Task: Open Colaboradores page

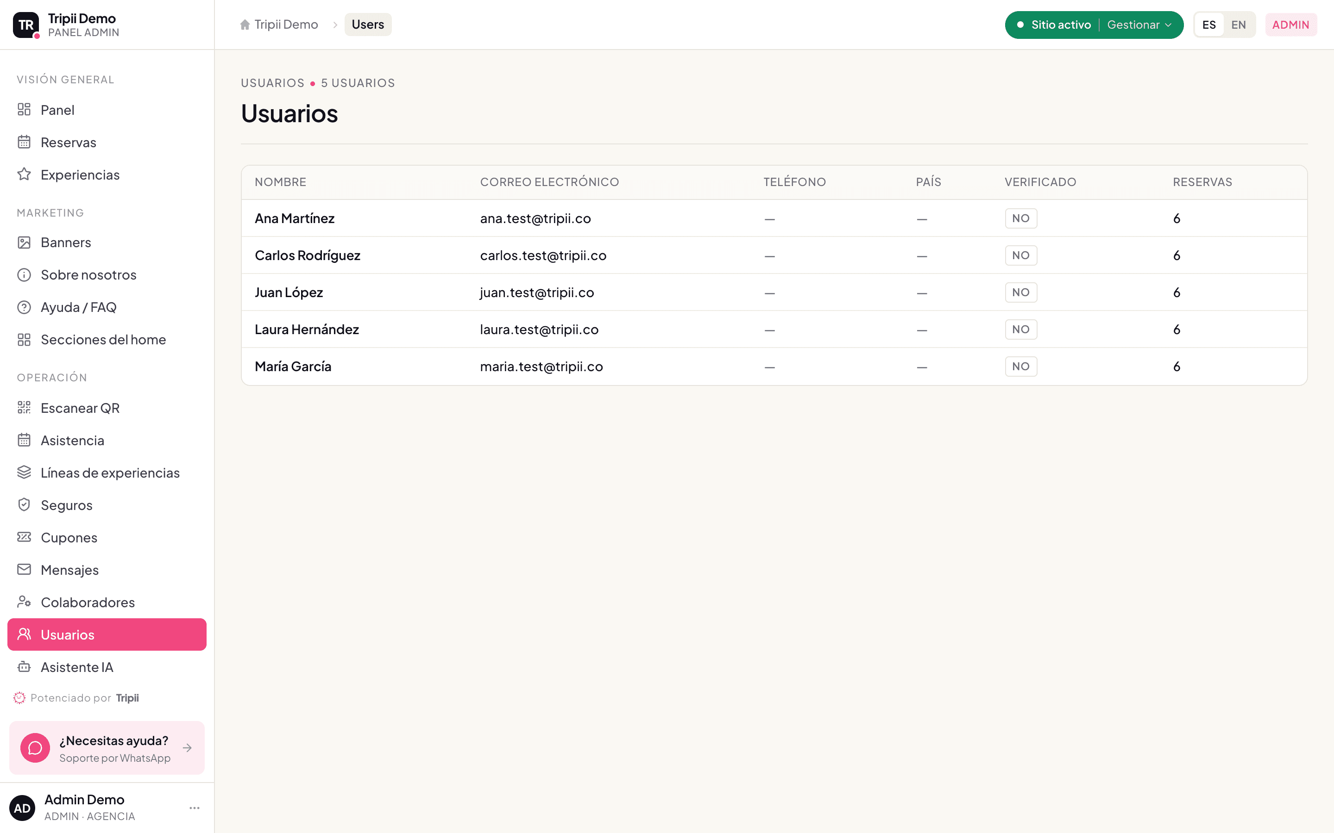Action: [x=107, y=602]
